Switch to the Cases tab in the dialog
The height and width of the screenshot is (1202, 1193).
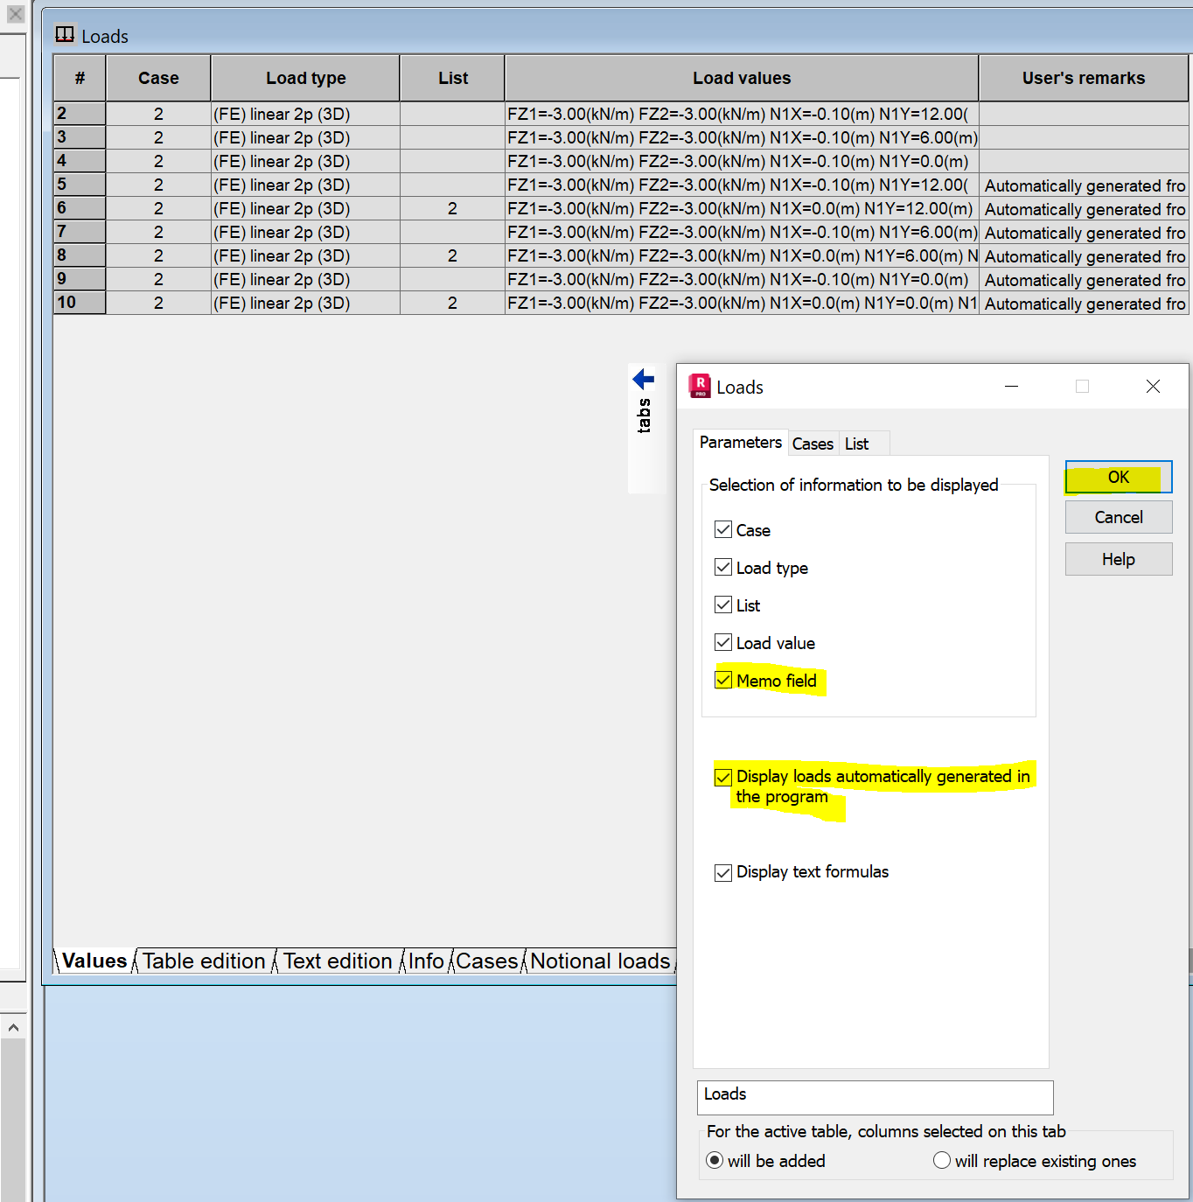pyautogui.click(x=813, y=444)
